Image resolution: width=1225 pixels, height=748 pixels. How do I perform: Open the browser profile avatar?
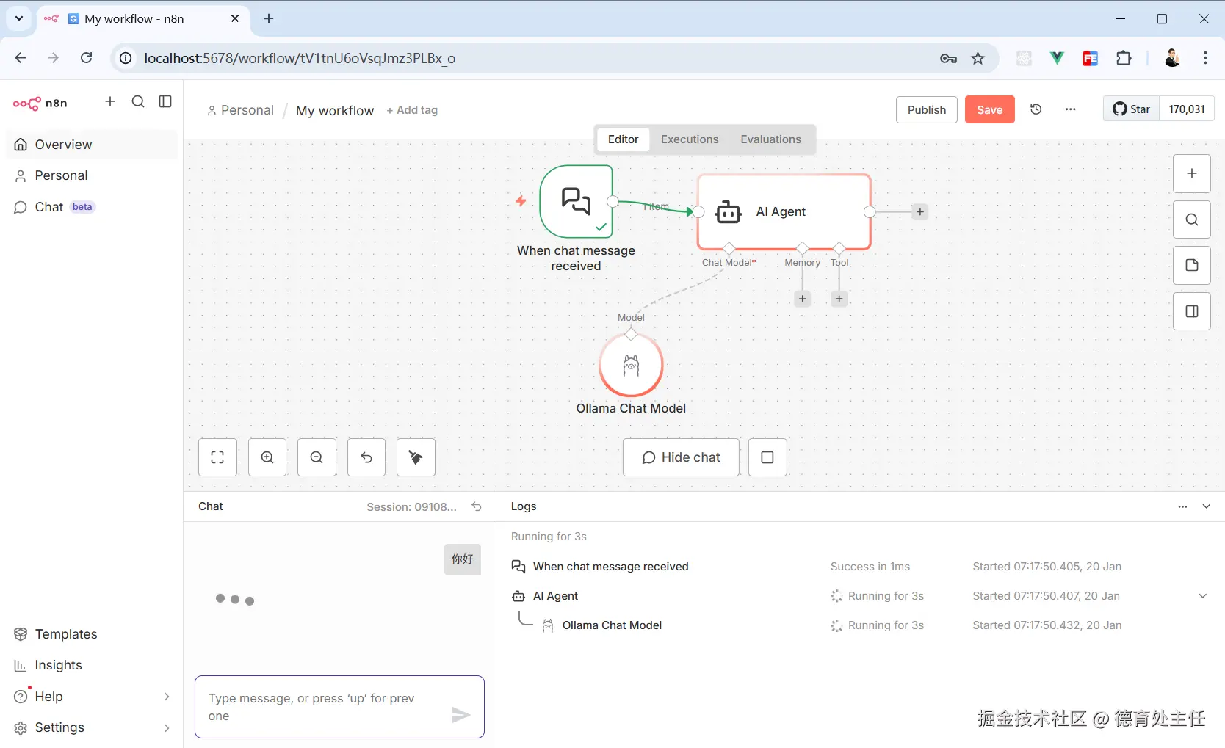(x=1172, y=58)
